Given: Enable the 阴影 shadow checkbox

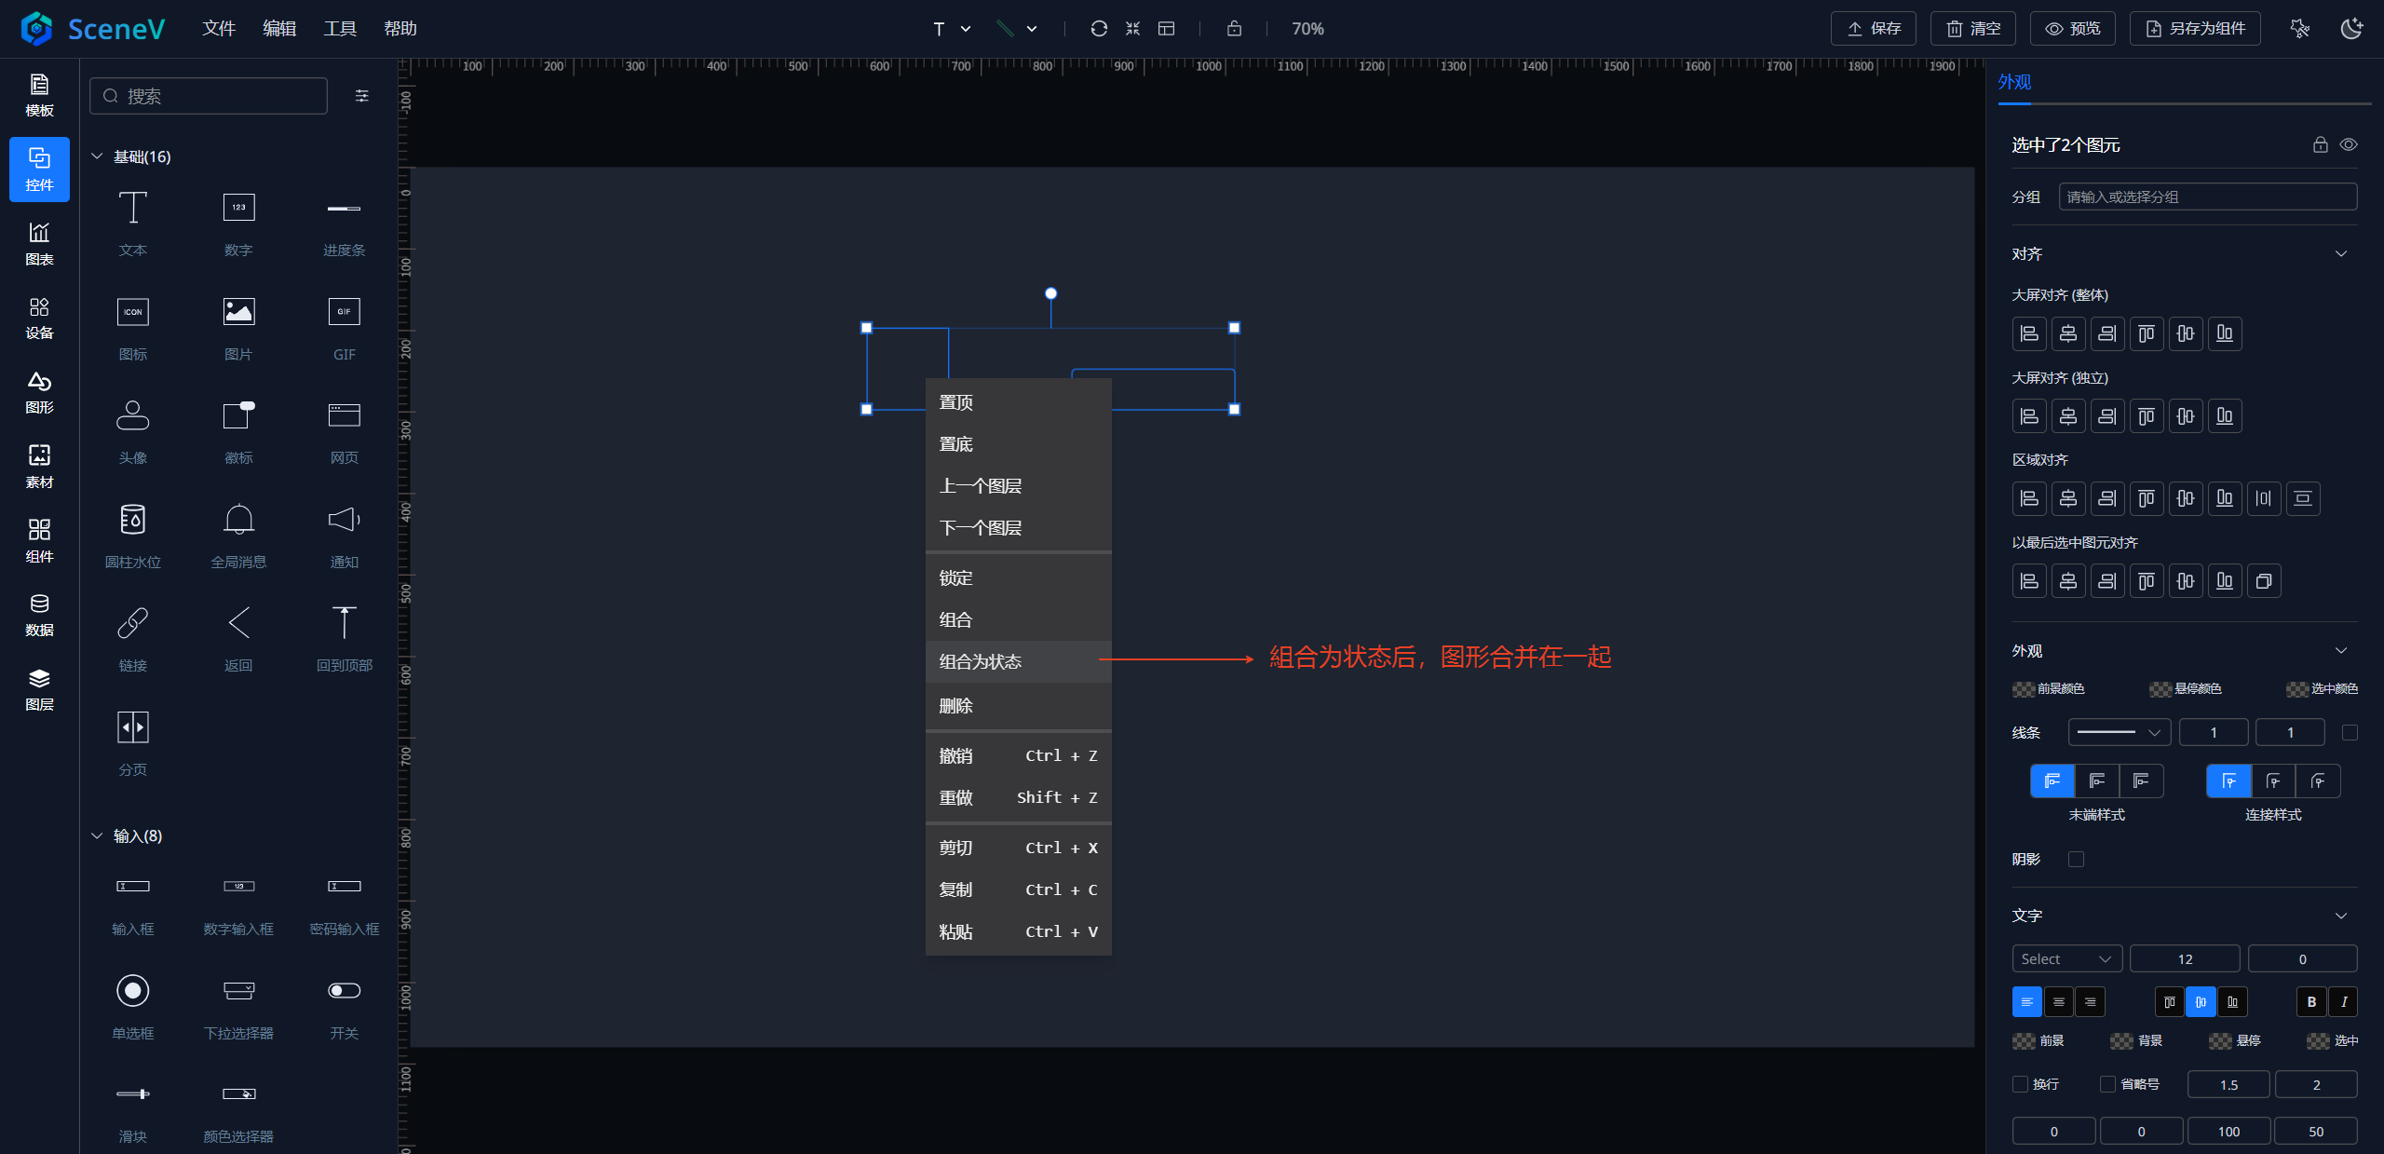Looking at the screenshot, I should point(2076,859).
